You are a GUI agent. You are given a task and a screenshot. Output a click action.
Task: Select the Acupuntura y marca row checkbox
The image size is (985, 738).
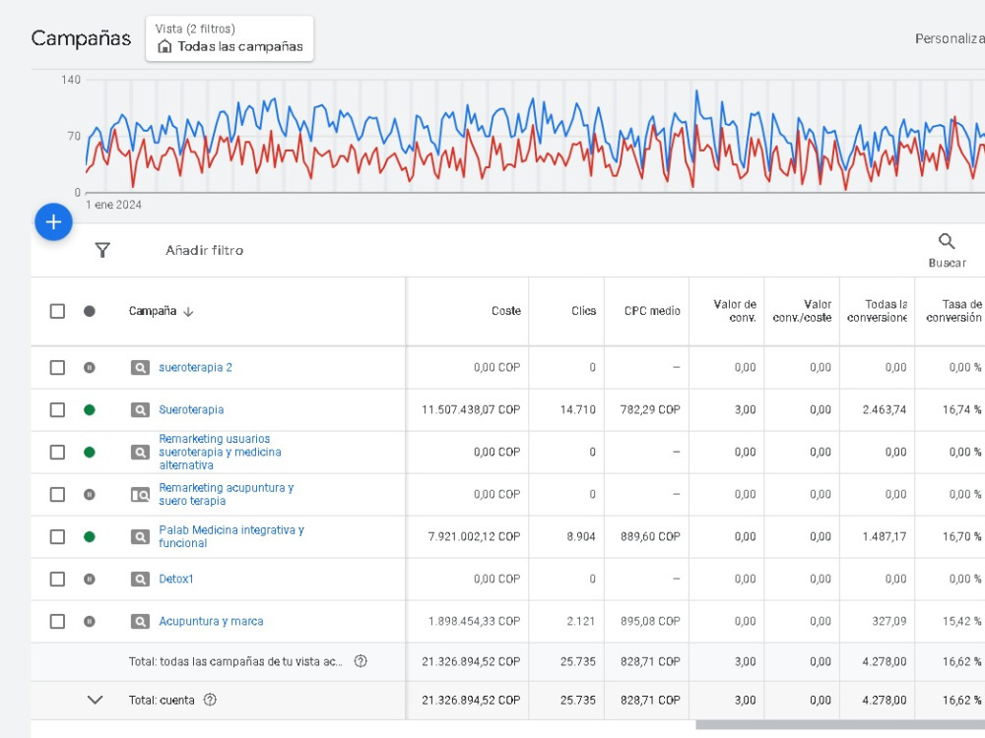coord(57,621)
